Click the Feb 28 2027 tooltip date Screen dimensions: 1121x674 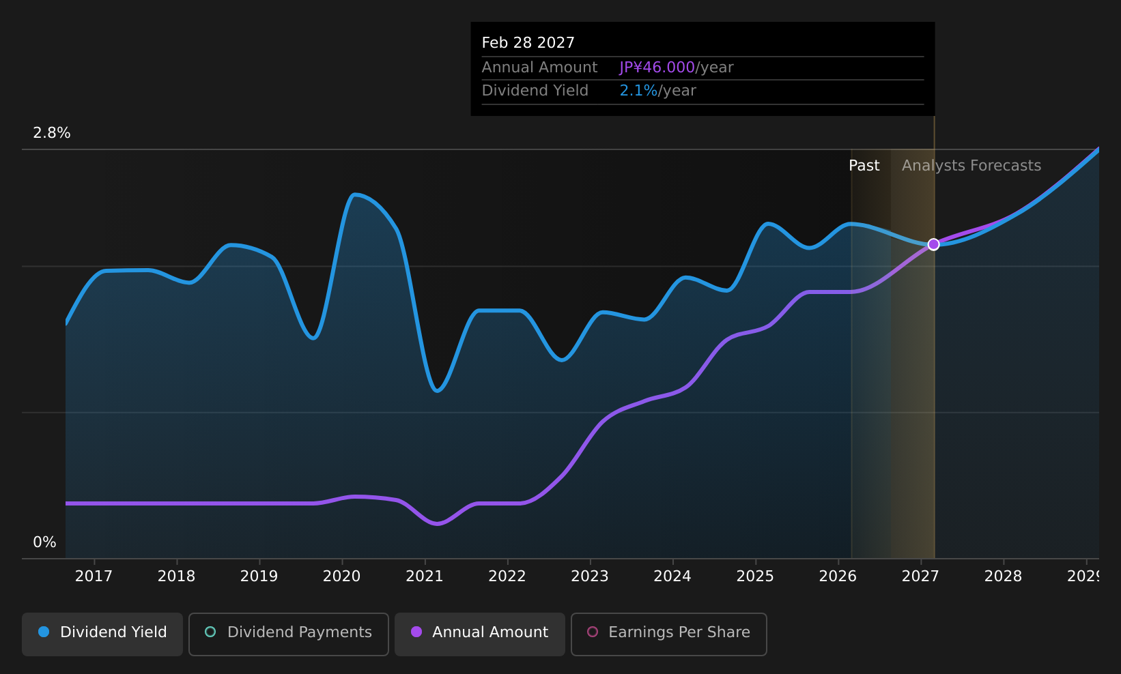(x=528, y=43)
